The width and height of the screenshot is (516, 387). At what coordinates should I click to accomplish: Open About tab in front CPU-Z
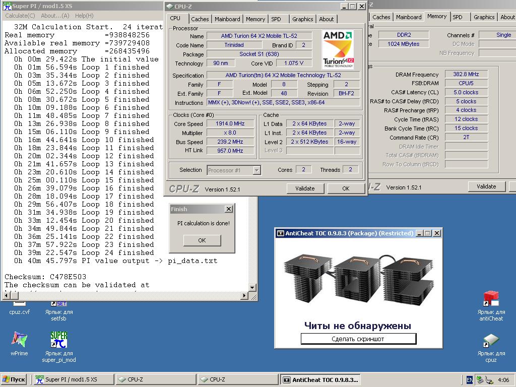pyautogui.click(x=327, y=19)
